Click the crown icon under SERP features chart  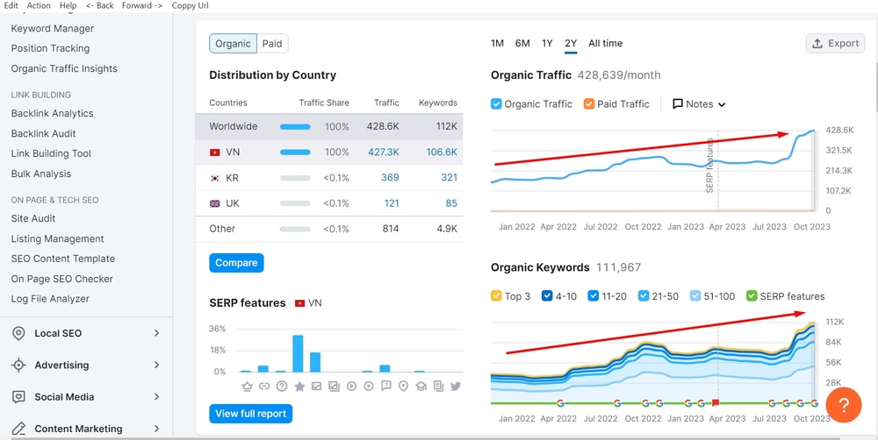pyautogui.click(x=247, y=387)
